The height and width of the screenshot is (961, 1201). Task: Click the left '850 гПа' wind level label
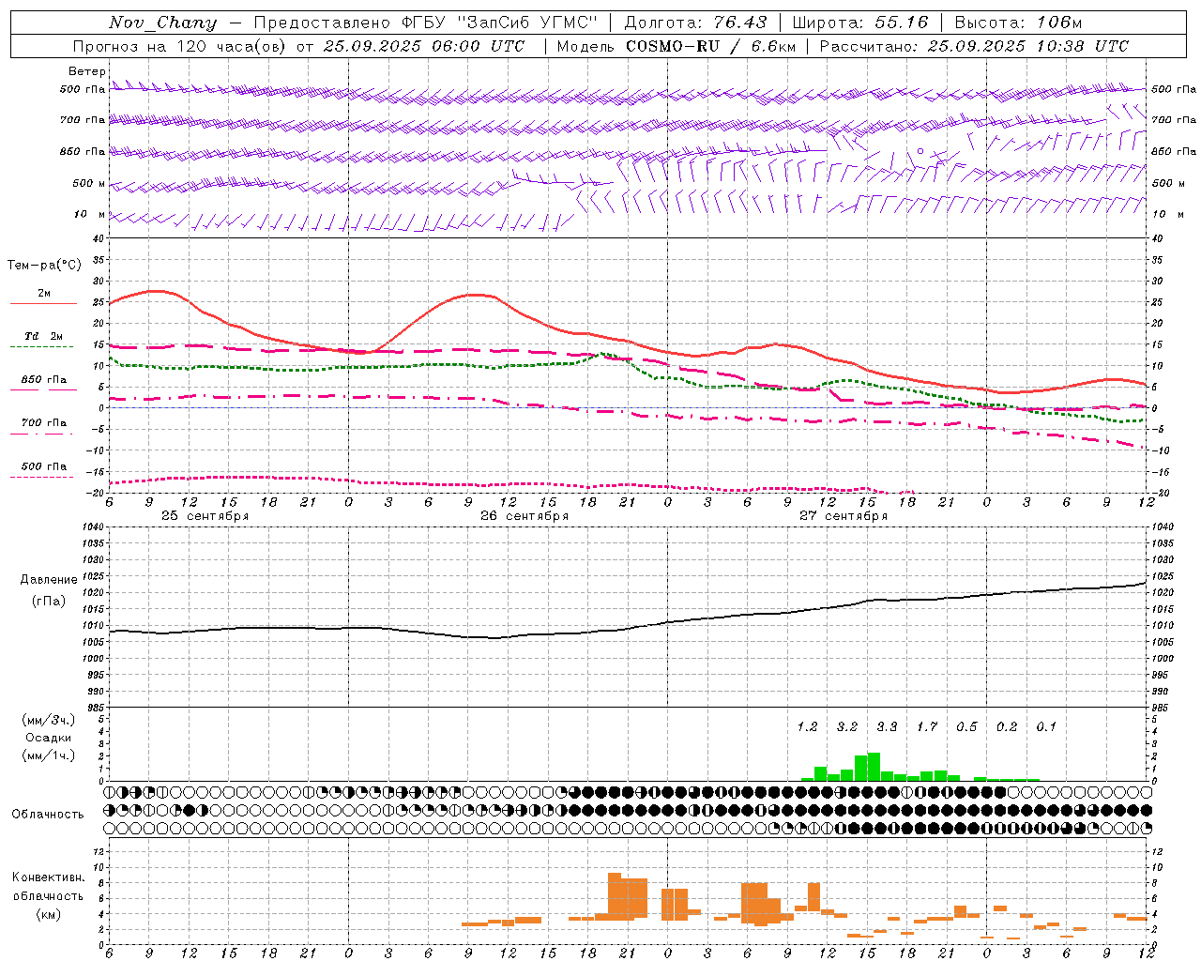coord(83,151)
